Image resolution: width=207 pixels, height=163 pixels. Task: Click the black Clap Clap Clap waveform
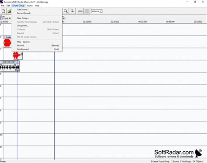click(10, 67)
